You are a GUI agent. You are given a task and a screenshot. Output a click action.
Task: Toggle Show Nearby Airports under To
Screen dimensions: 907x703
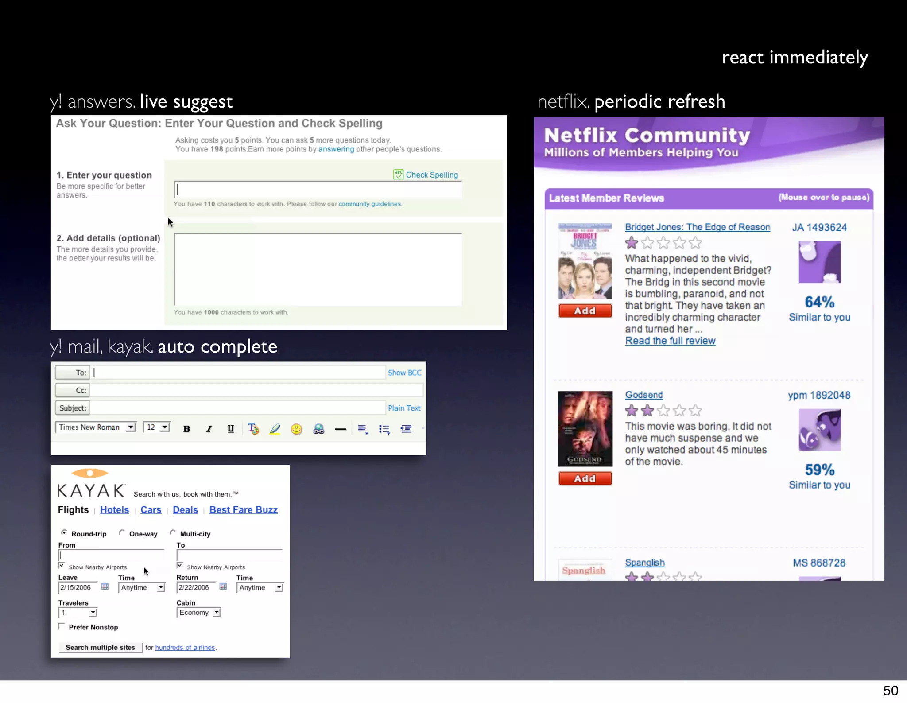[180, 566]
